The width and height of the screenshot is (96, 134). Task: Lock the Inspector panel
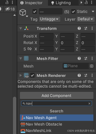coord(86,3)
